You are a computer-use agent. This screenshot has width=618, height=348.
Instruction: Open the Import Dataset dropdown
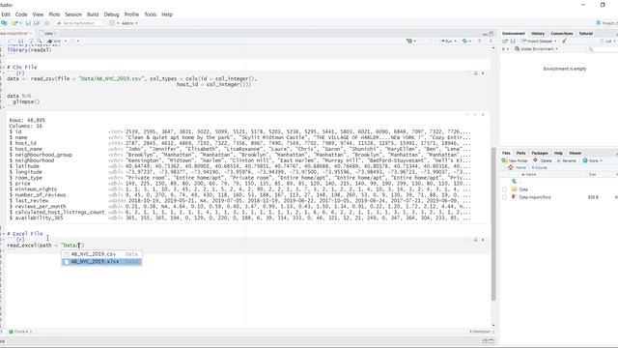(x=539, y=41)
